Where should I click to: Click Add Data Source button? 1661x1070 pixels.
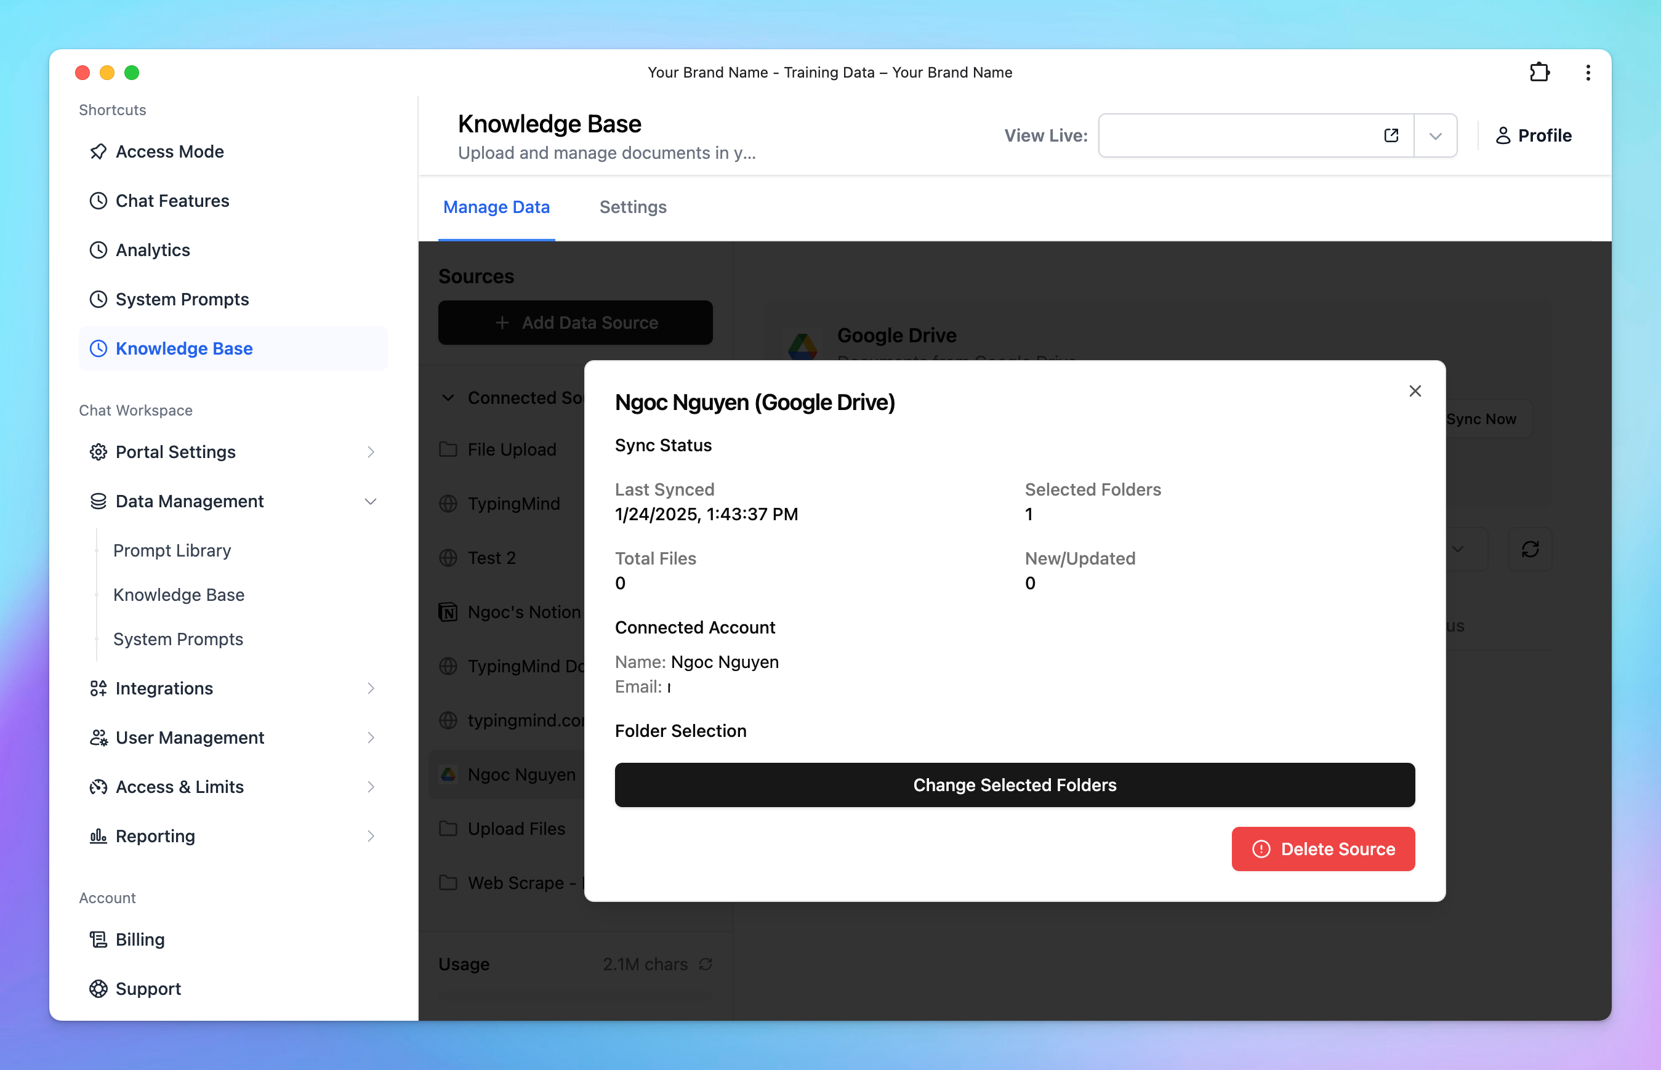tap(575, 323)
